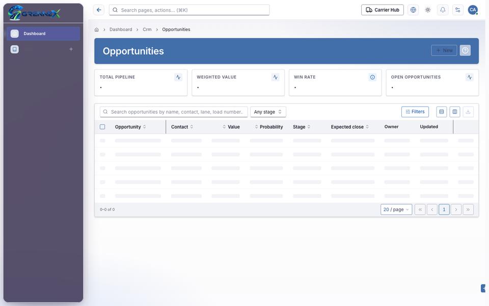Go to the Crm breadcrumb
This screenshot has width=489, height=306.
click(x=147, y=30)
